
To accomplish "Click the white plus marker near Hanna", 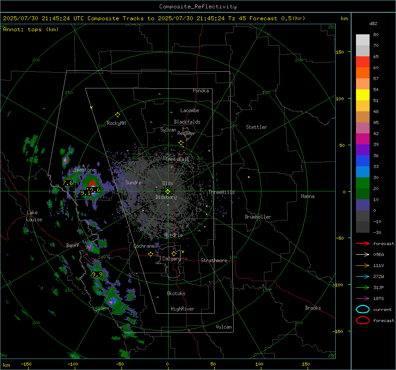I will point(249,177).
